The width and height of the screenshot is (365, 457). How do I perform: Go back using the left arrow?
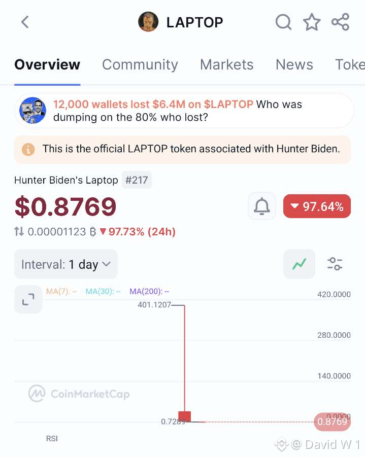point(25,22)
